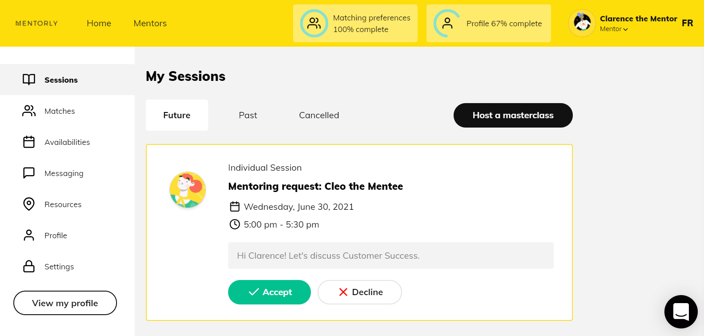Click View my profile button
The width and height of the screenshot is (704, 336).
click(x=65, y=303)
